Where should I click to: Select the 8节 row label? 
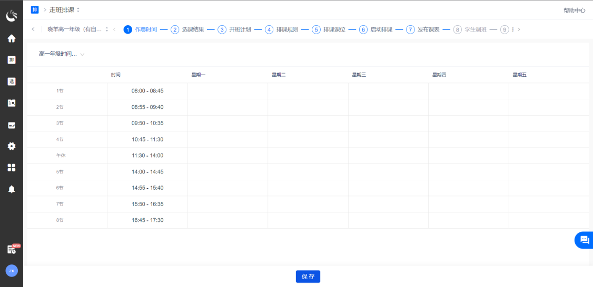(x=60, y=220)
